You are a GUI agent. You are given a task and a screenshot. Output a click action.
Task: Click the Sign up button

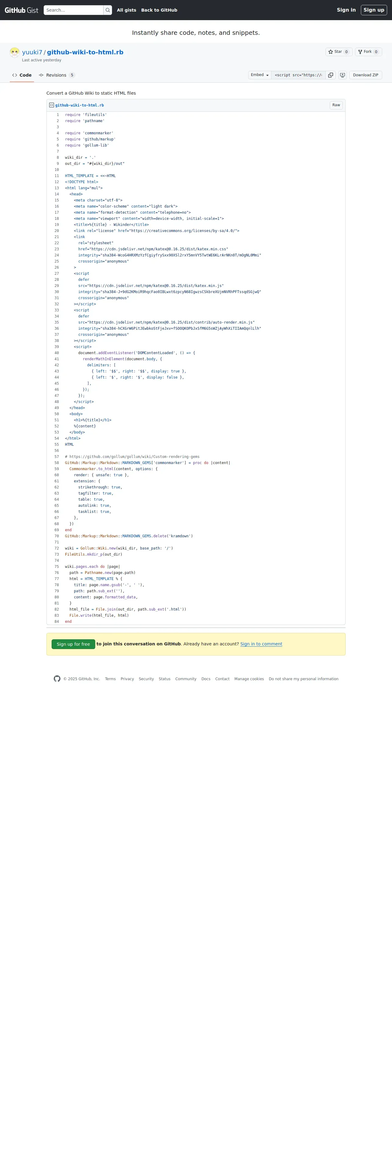pos(374,10)
